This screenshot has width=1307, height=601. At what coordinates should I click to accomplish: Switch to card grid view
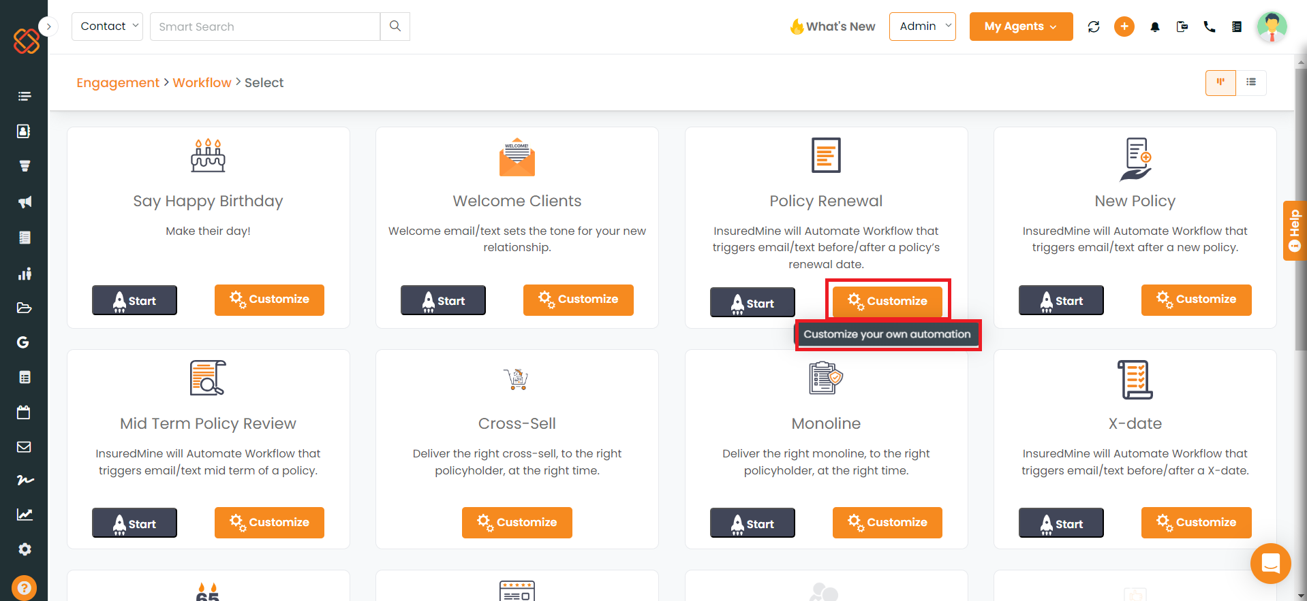(1220, 82)
